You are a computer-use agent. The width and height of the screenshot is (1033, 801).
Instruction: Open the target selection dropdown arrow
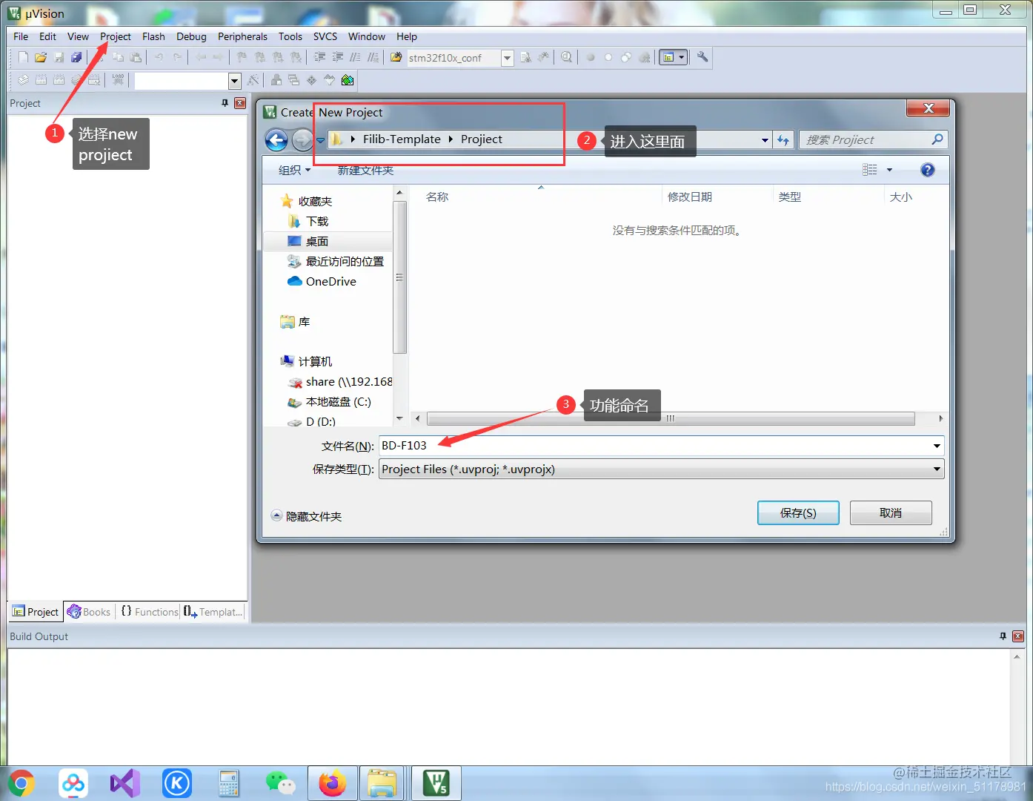[x=235, y=80]
